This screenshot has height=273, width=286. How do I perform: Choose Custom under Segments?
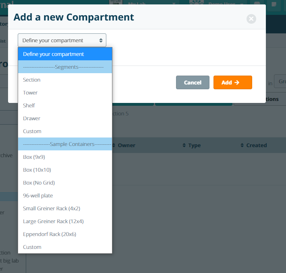(32, 131)
